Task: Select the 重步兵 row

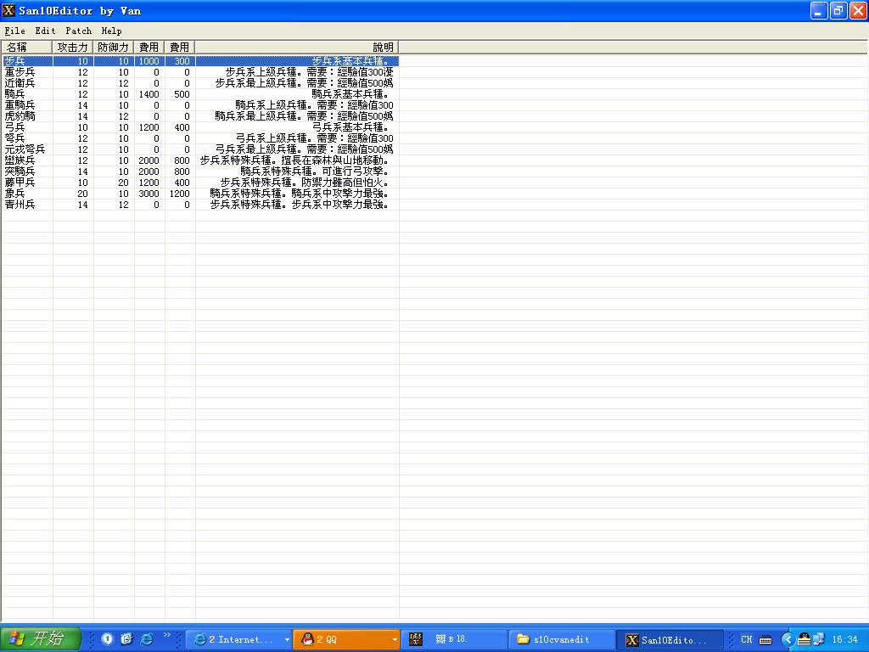Action: pos(200,72)
